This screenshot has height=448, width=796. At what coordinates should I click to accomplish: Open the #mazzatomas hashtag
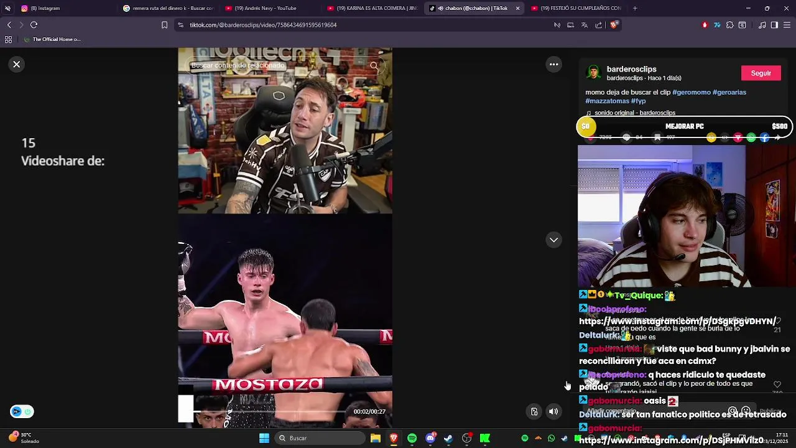point(607,101)
